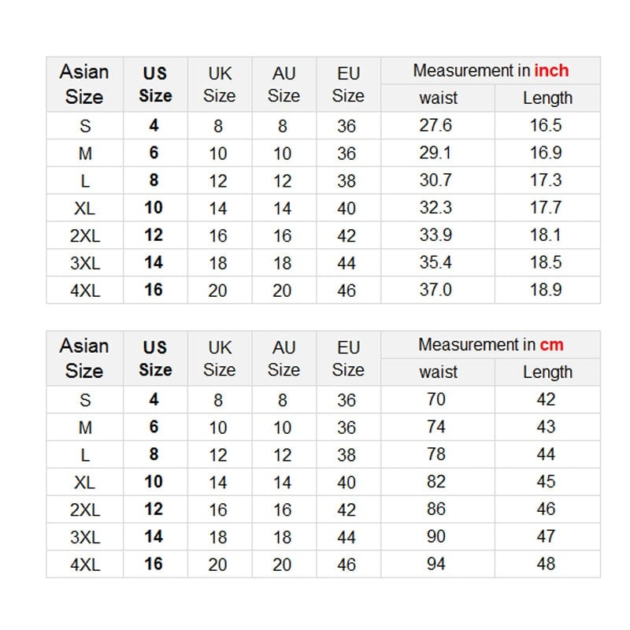Select the 33.9 waist cell
This screenshot has width=630, height=630.
coord(435,235)
